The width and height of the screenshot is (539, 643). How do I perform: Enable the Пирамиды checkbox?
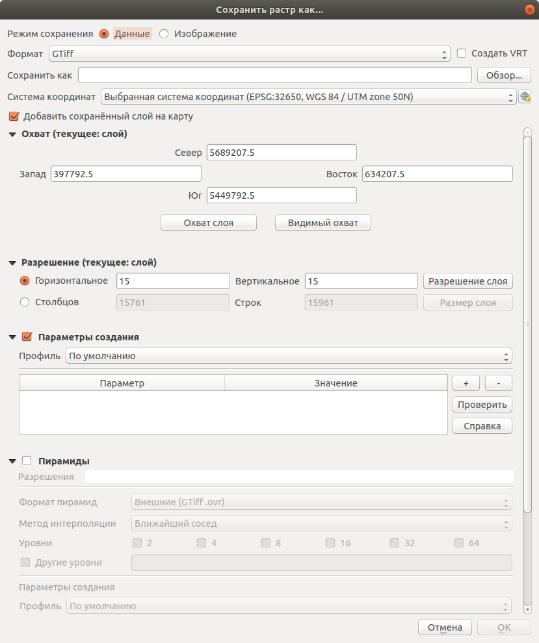[x=27, y=461]
